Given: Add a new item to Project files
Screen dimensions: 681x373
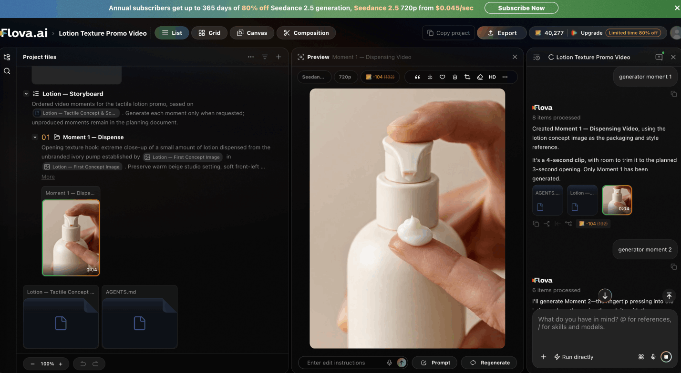Looking at the screenshot, I should click(279, 57).
